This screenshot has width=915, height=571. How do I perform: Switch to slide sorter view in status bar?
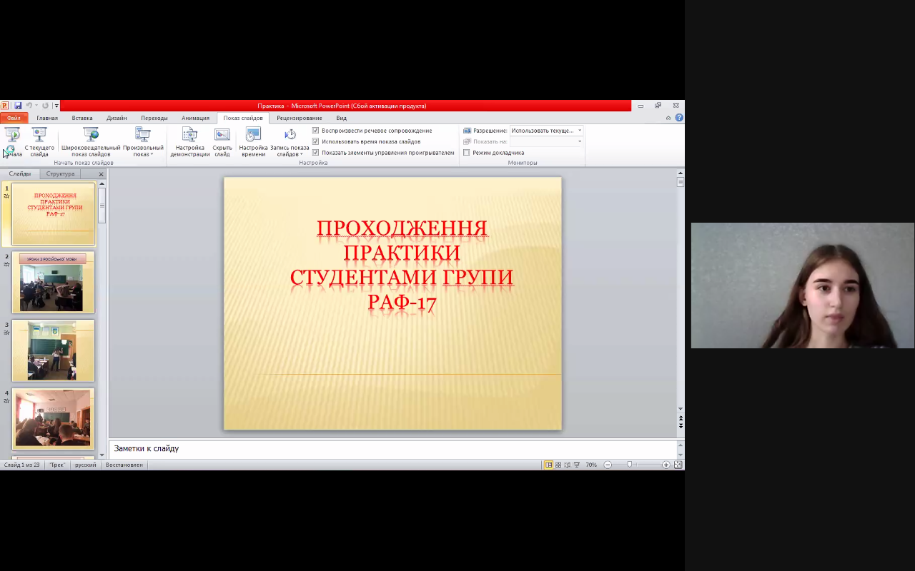coord(558,465)
